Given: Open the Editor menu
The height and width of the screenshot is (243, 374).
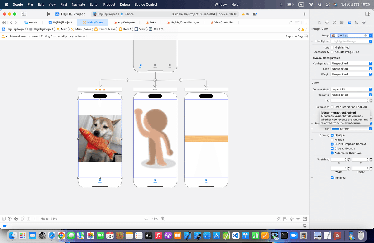Looking at the screenshot, I should [94, 4].
